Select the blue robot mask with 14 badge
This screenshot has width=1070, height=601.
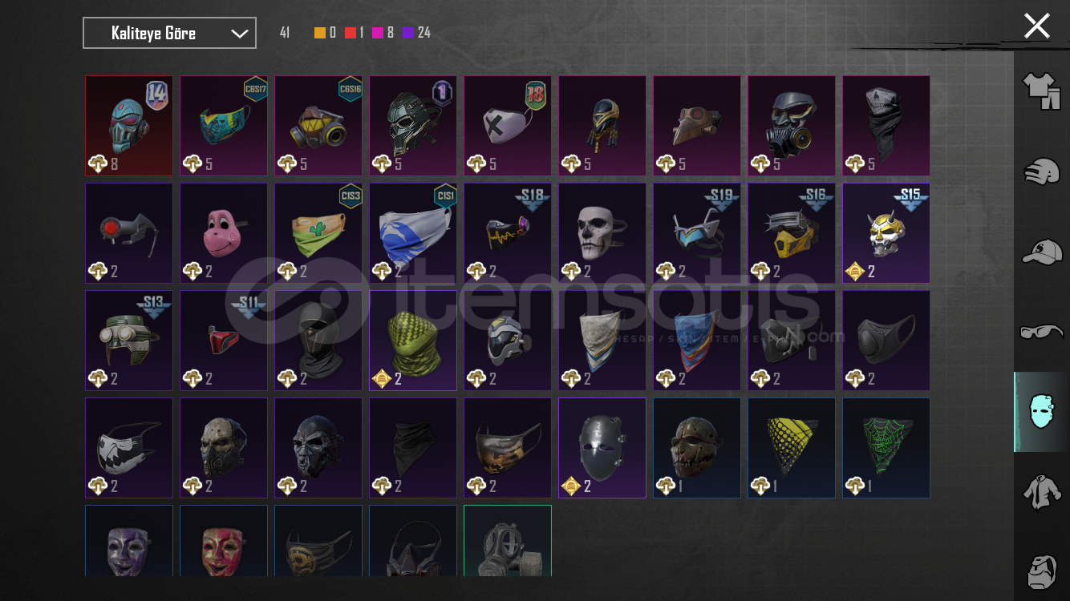click(129, 126)
